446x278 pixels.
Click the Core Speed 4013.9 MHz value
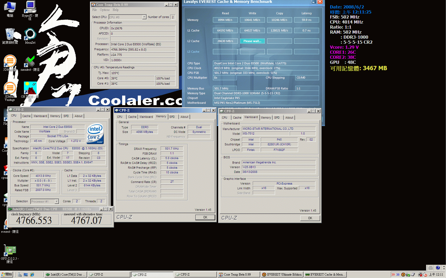pyautogui.click(x=43, y=176)
